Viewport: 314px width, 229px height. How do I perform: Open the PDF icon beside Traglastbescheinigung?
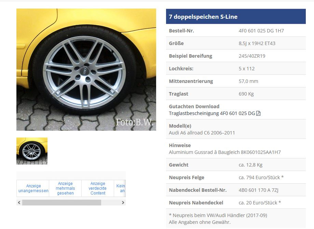(258, 113)
